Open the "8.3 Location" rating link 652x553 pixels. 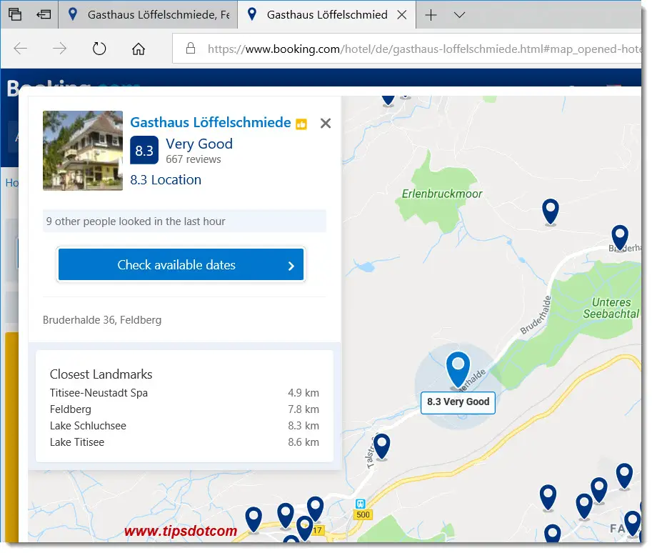[x=166, y=179]
